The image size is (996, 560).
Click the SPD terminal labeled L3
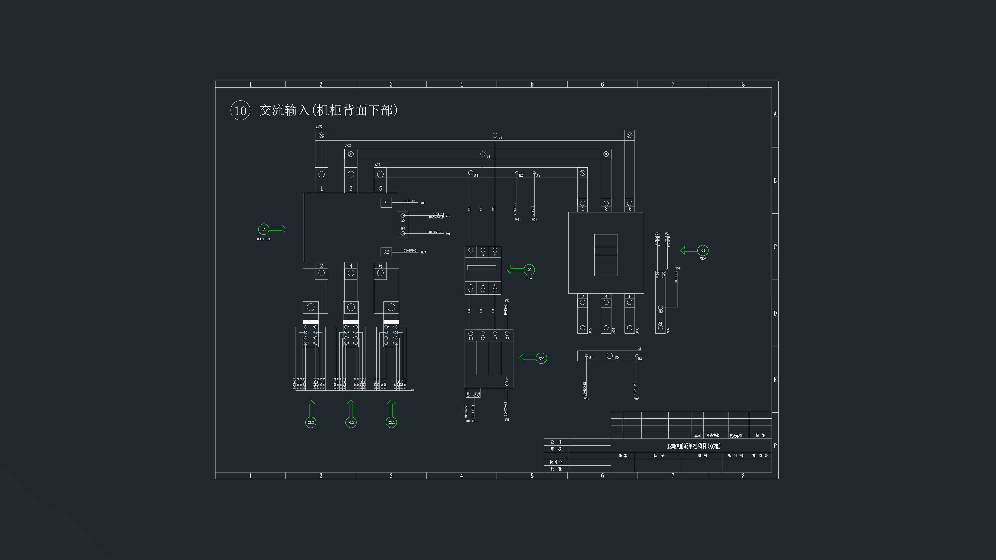495,333
